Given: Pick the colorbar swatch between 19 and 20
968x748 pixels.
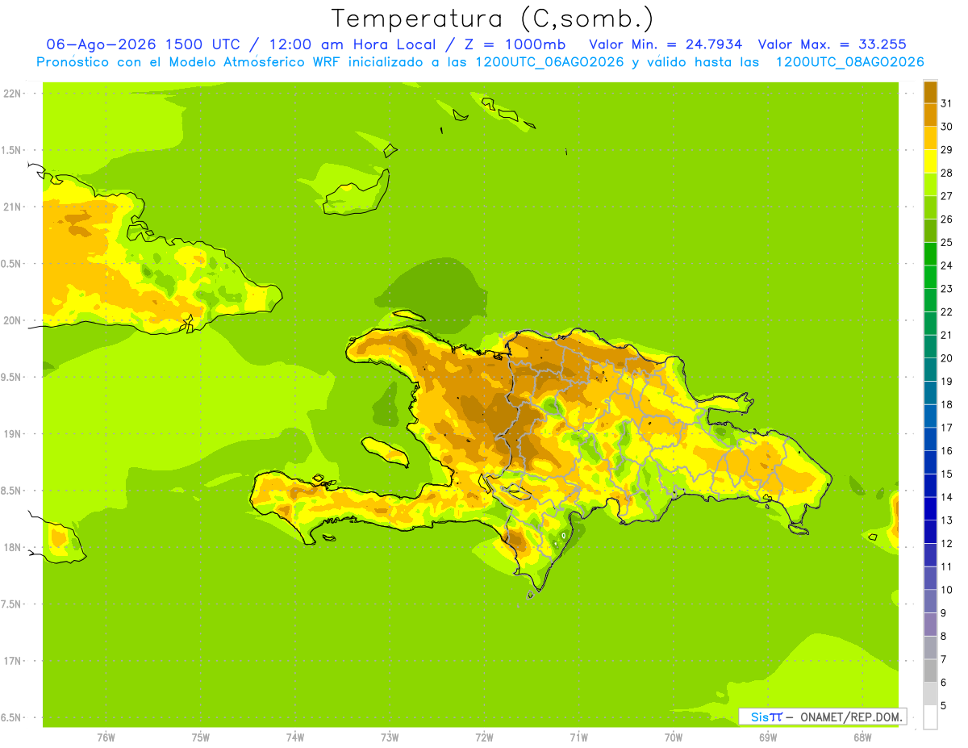Looking at the screenshot, I should tap(930, 370).
